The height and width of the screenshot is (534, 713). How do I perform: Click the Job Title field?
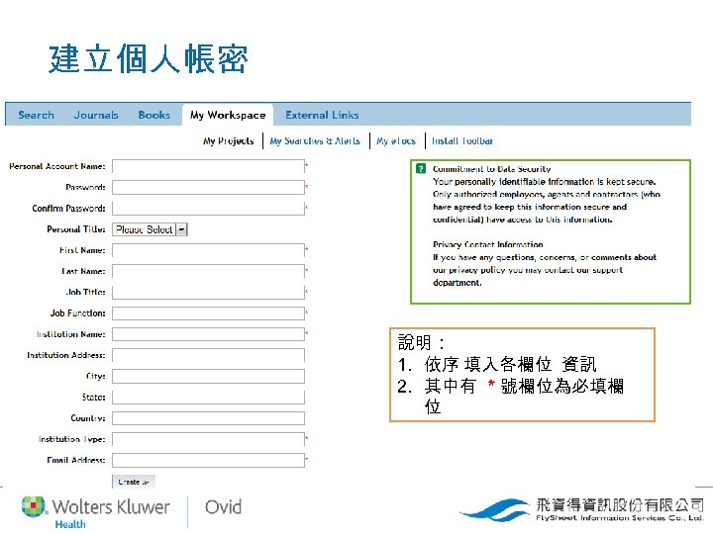point(208,292)
